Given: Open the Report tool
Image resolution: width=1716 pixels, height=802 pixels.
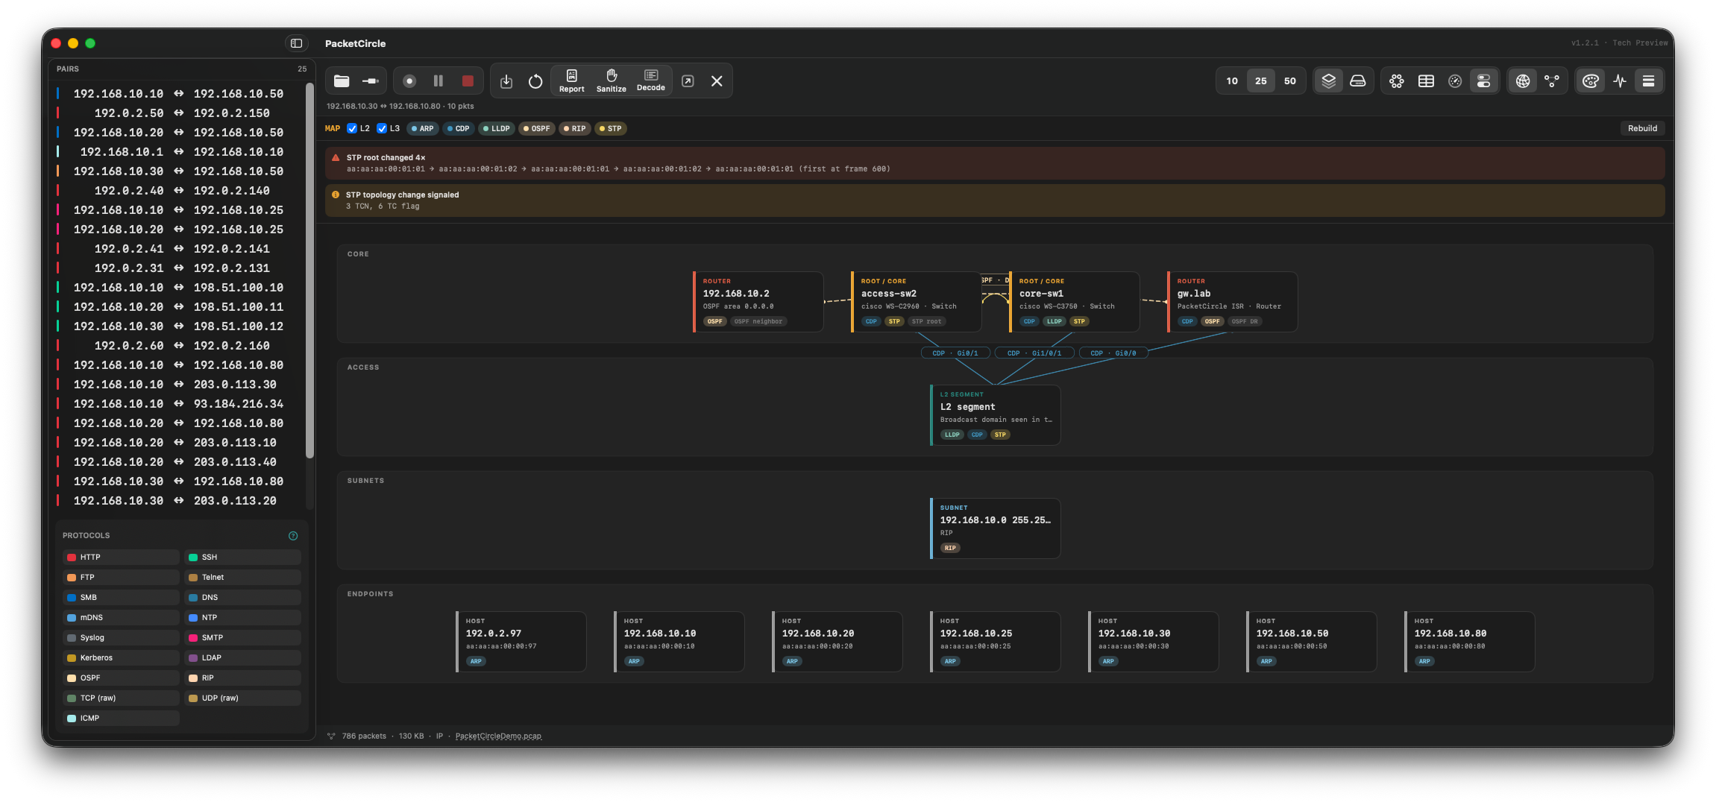Looking at the screenshot, I should (x=572, y=80).
